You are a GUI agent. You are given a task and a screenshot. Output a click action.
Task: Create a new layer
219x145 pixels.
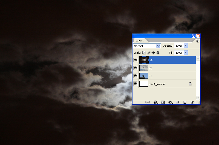coord(185,102)
